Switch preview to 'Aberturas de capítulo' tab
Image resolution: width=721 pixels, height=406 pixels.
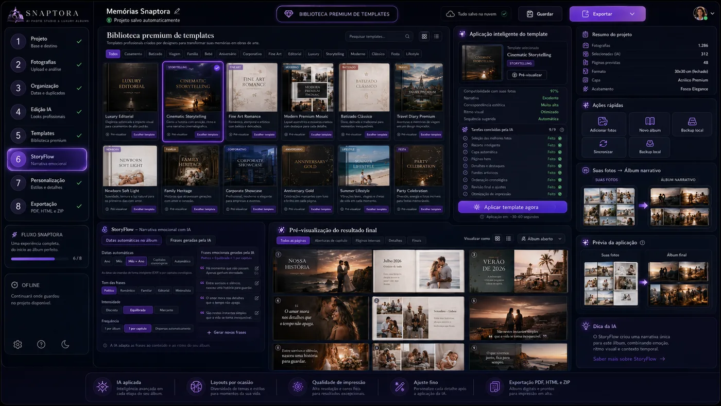click(x=331, y=240)
